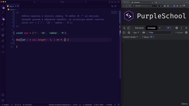Toggle the console sidebar

(124, 33)
